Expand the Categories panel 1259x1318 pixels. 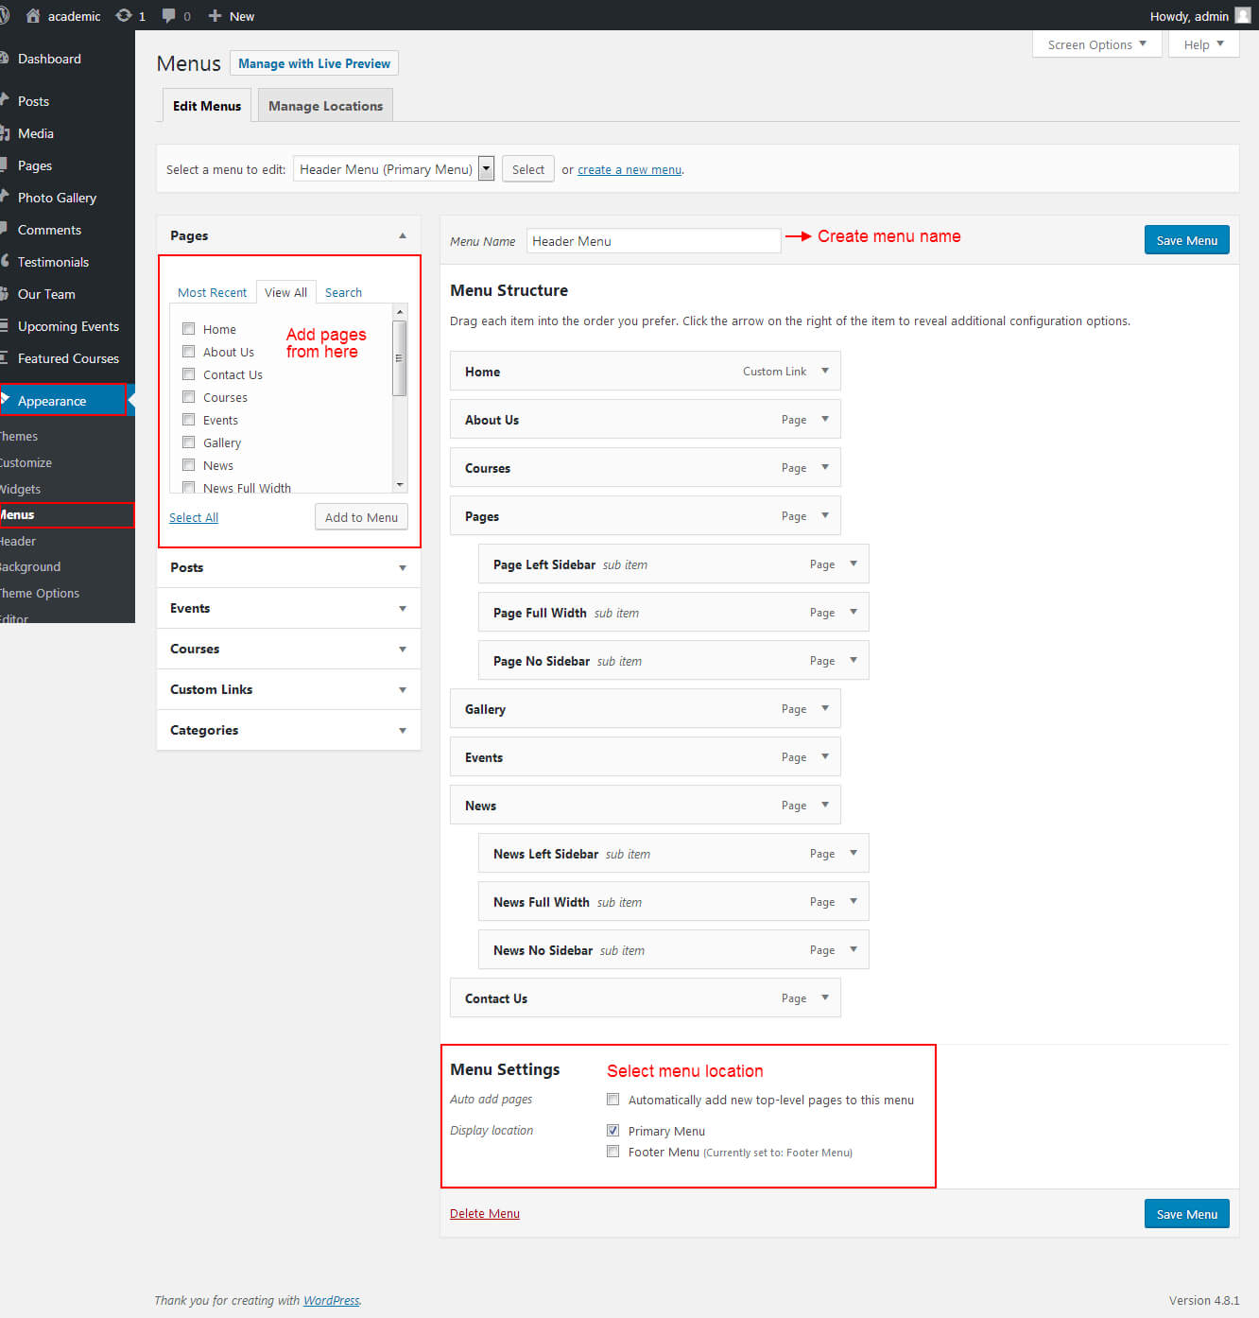tap(403, 730)
